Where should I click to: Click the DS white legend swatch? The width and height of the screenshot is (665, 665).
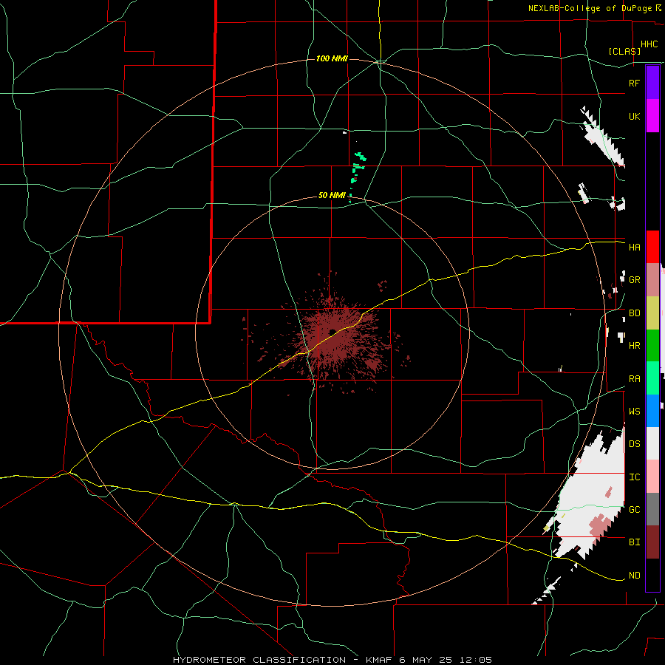652,443
